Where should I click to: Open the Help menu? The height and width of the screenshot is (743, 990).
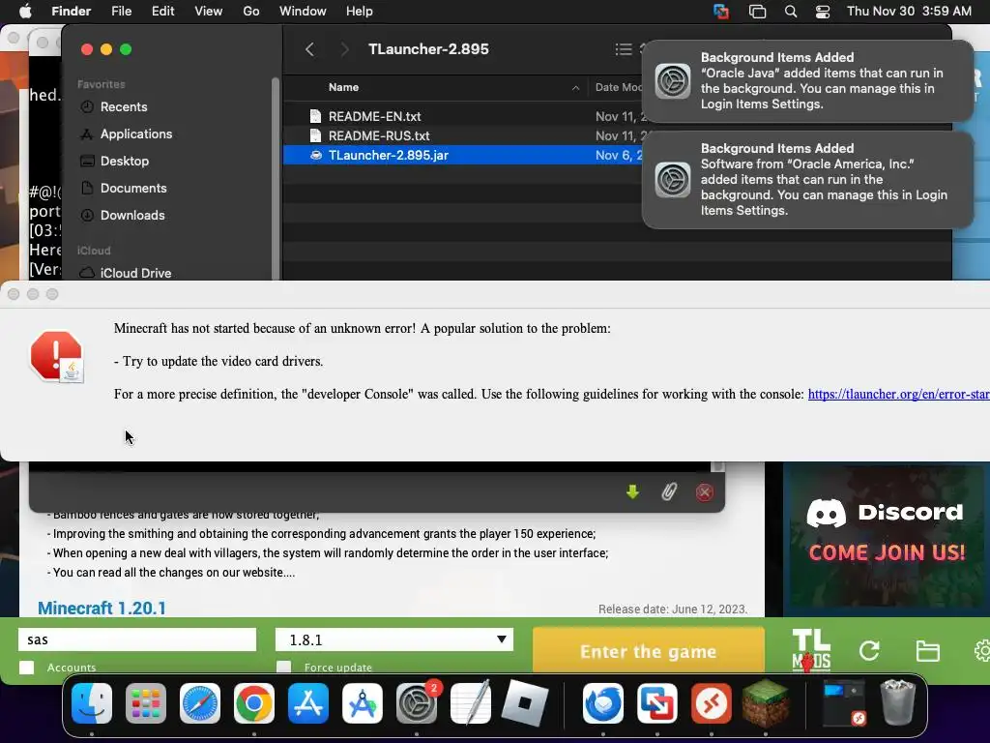click(360, 12)
